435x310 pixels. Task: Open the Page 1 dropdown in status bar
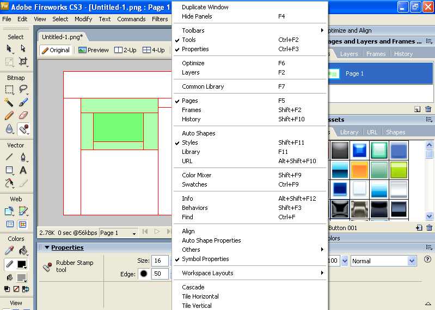[118, 233]
